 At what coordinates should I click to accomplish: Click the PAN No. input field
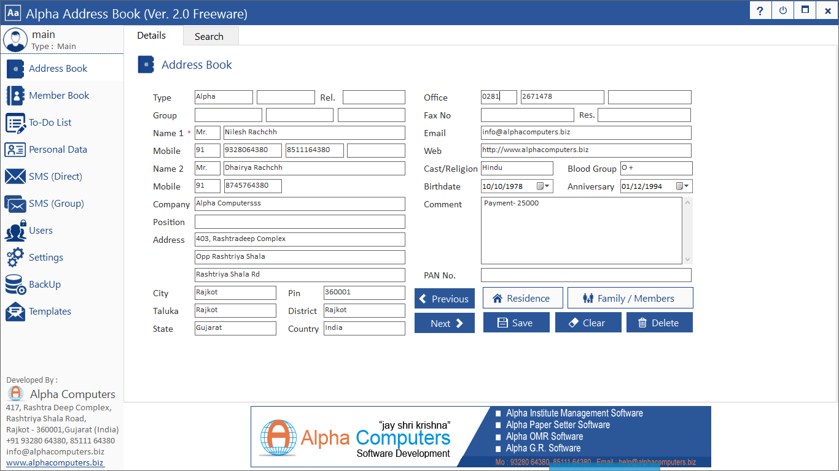(585, 275)
